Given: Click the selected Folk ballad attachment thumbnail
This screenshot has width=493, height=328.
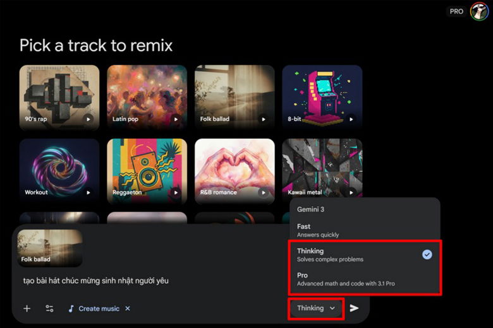Looking at the screenshot, I should 50,247.
